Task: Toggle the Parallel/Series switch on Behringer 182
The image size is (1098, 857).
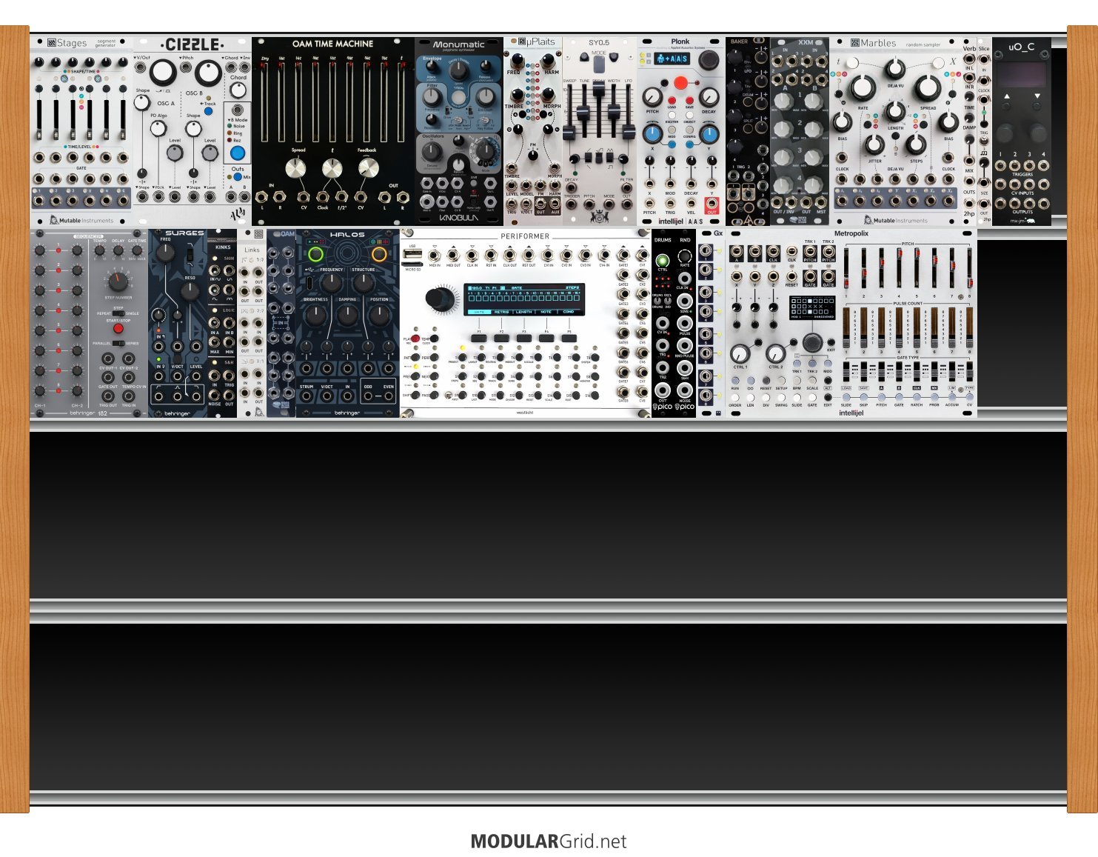Action: [x=118, y=343]
